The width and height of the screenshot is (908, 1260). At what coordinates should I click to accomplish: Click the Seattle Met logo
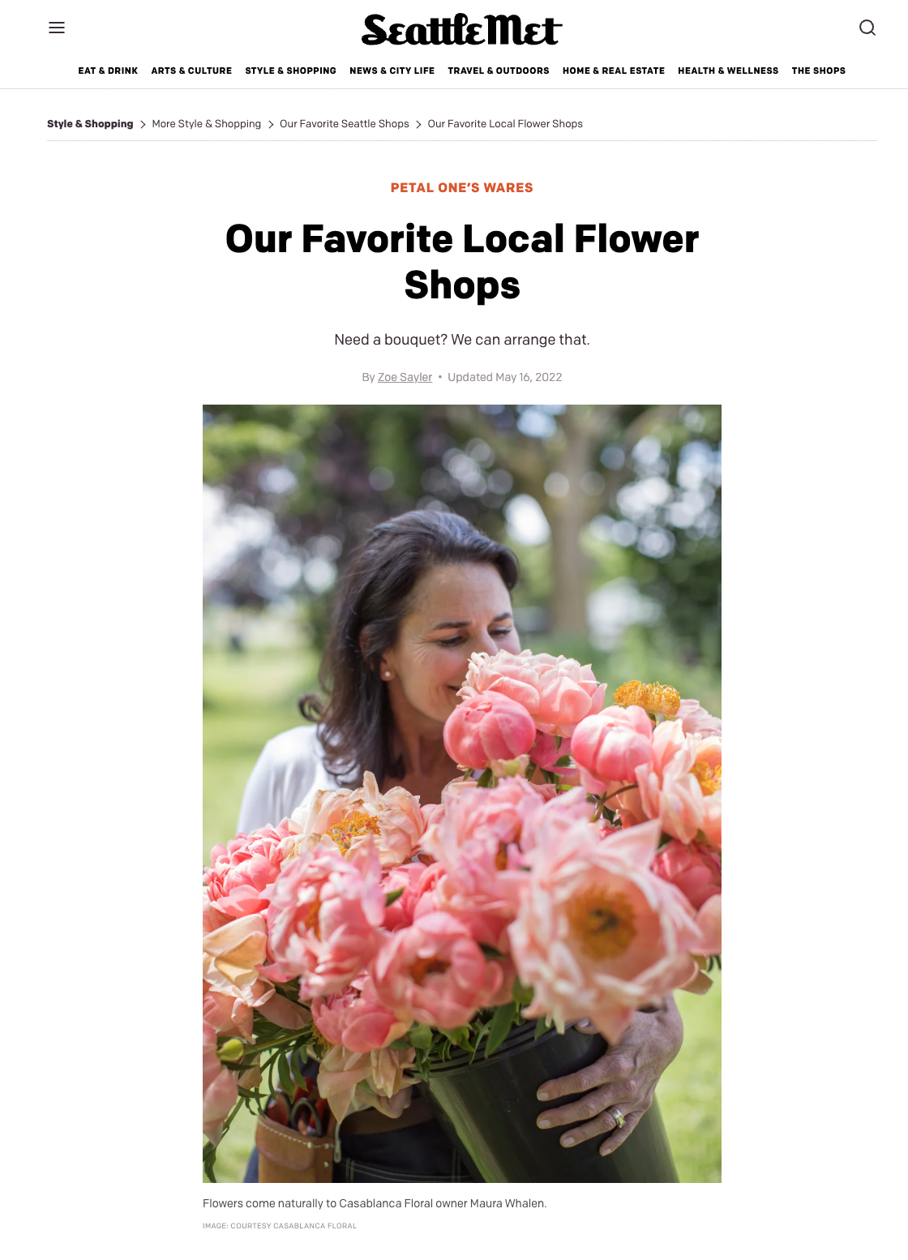click(x=462, y=30)
